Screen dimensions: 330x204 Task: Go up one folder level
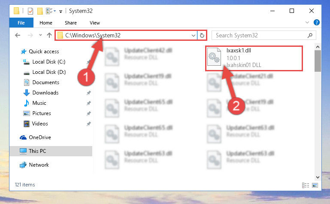(49, 35)
